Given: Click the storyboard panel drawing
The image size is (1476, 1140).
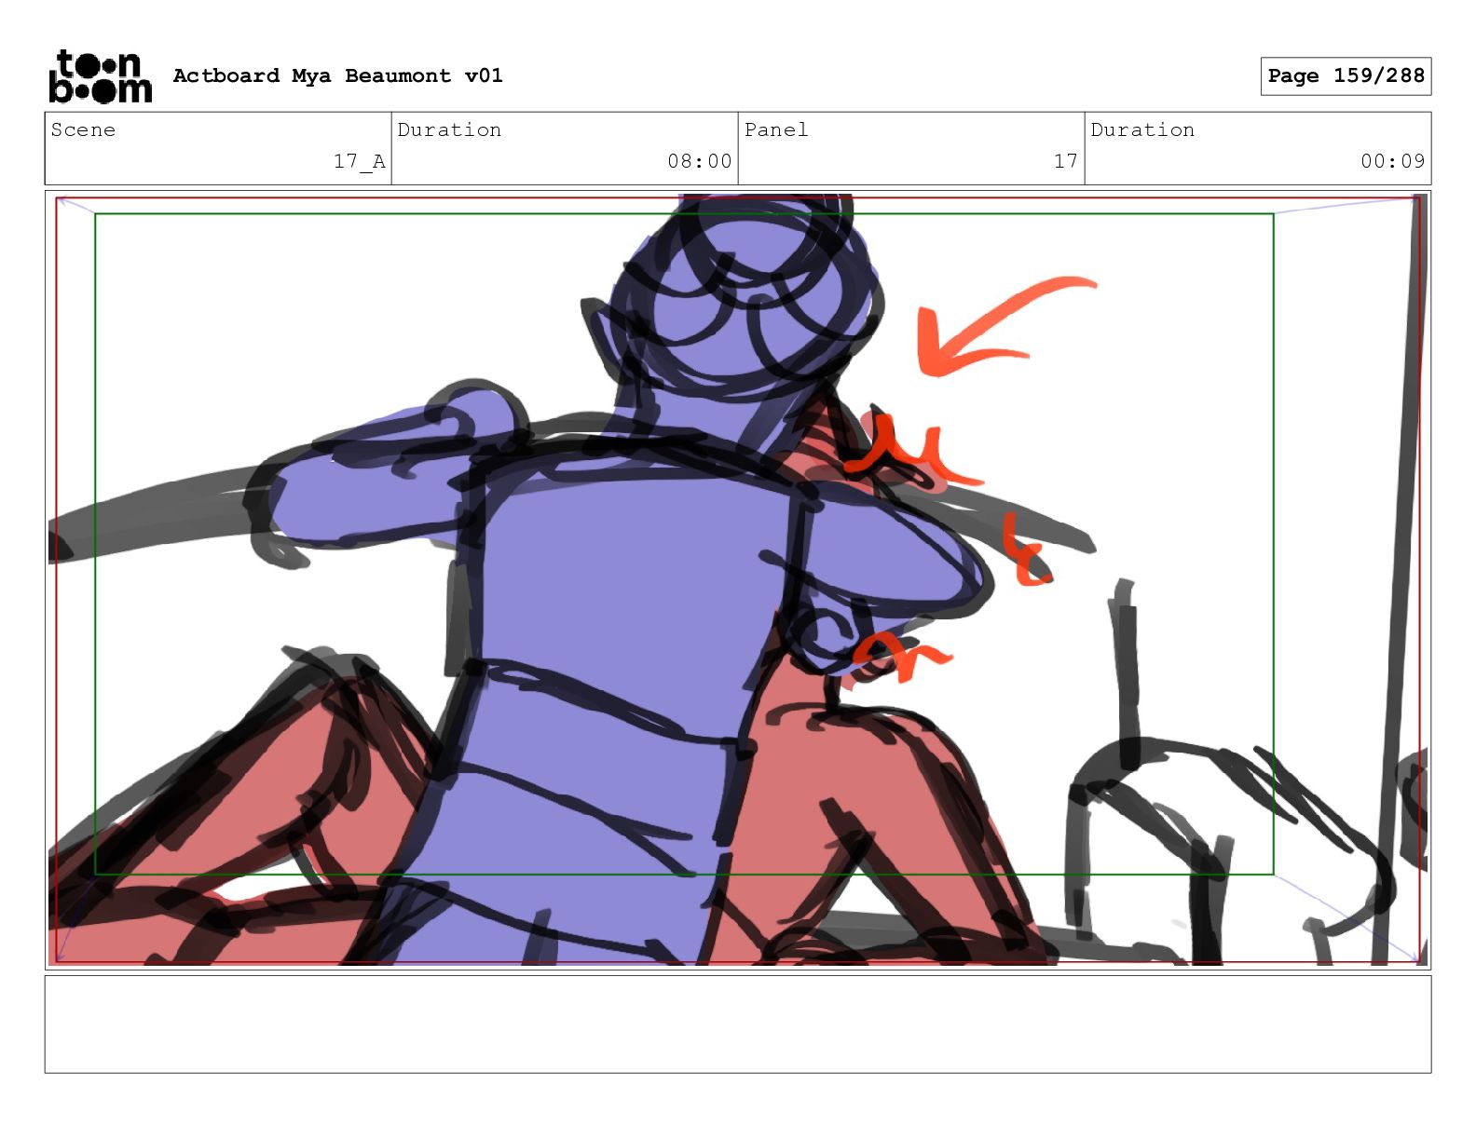Looking at the screenshot, I should [x=738, y=579].
